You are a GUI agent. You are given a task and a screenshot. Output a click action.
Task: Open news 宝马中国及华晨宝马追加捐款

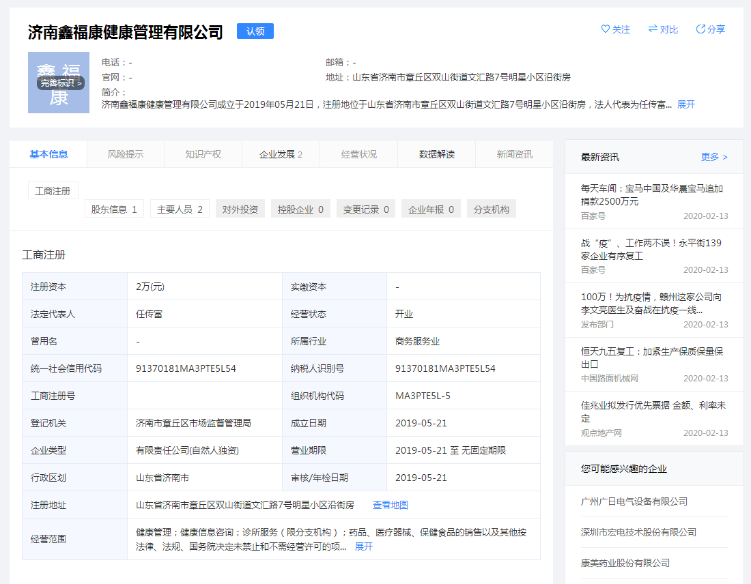tap(651, 195)
